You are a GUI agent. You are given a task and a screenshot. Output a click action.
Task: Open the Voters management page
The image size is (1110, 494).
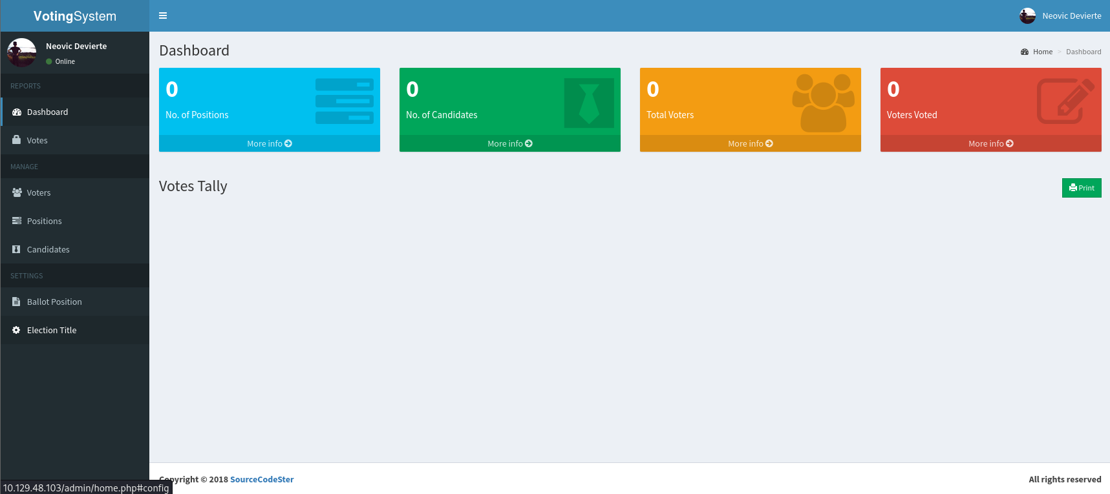pyautogui.click(x=39, y=192)
